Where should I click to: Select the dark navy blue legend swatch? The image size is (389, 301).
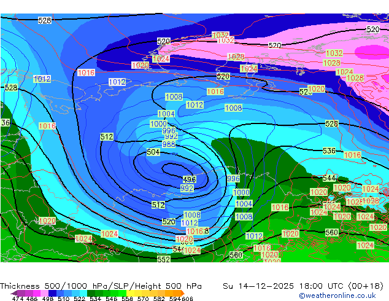(52, 293)
